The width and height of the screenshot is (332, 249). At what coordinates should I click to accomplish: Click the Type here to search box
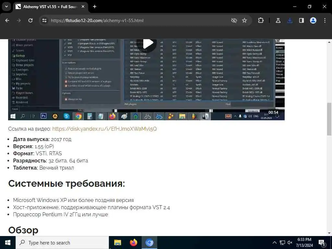click(62, 243)
